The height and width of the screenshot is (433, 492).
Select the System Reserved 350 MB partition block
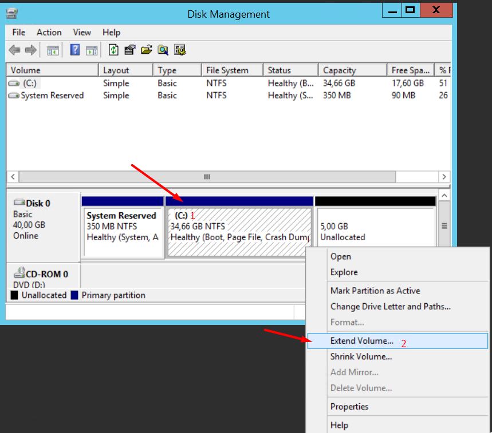pos(123,227)
